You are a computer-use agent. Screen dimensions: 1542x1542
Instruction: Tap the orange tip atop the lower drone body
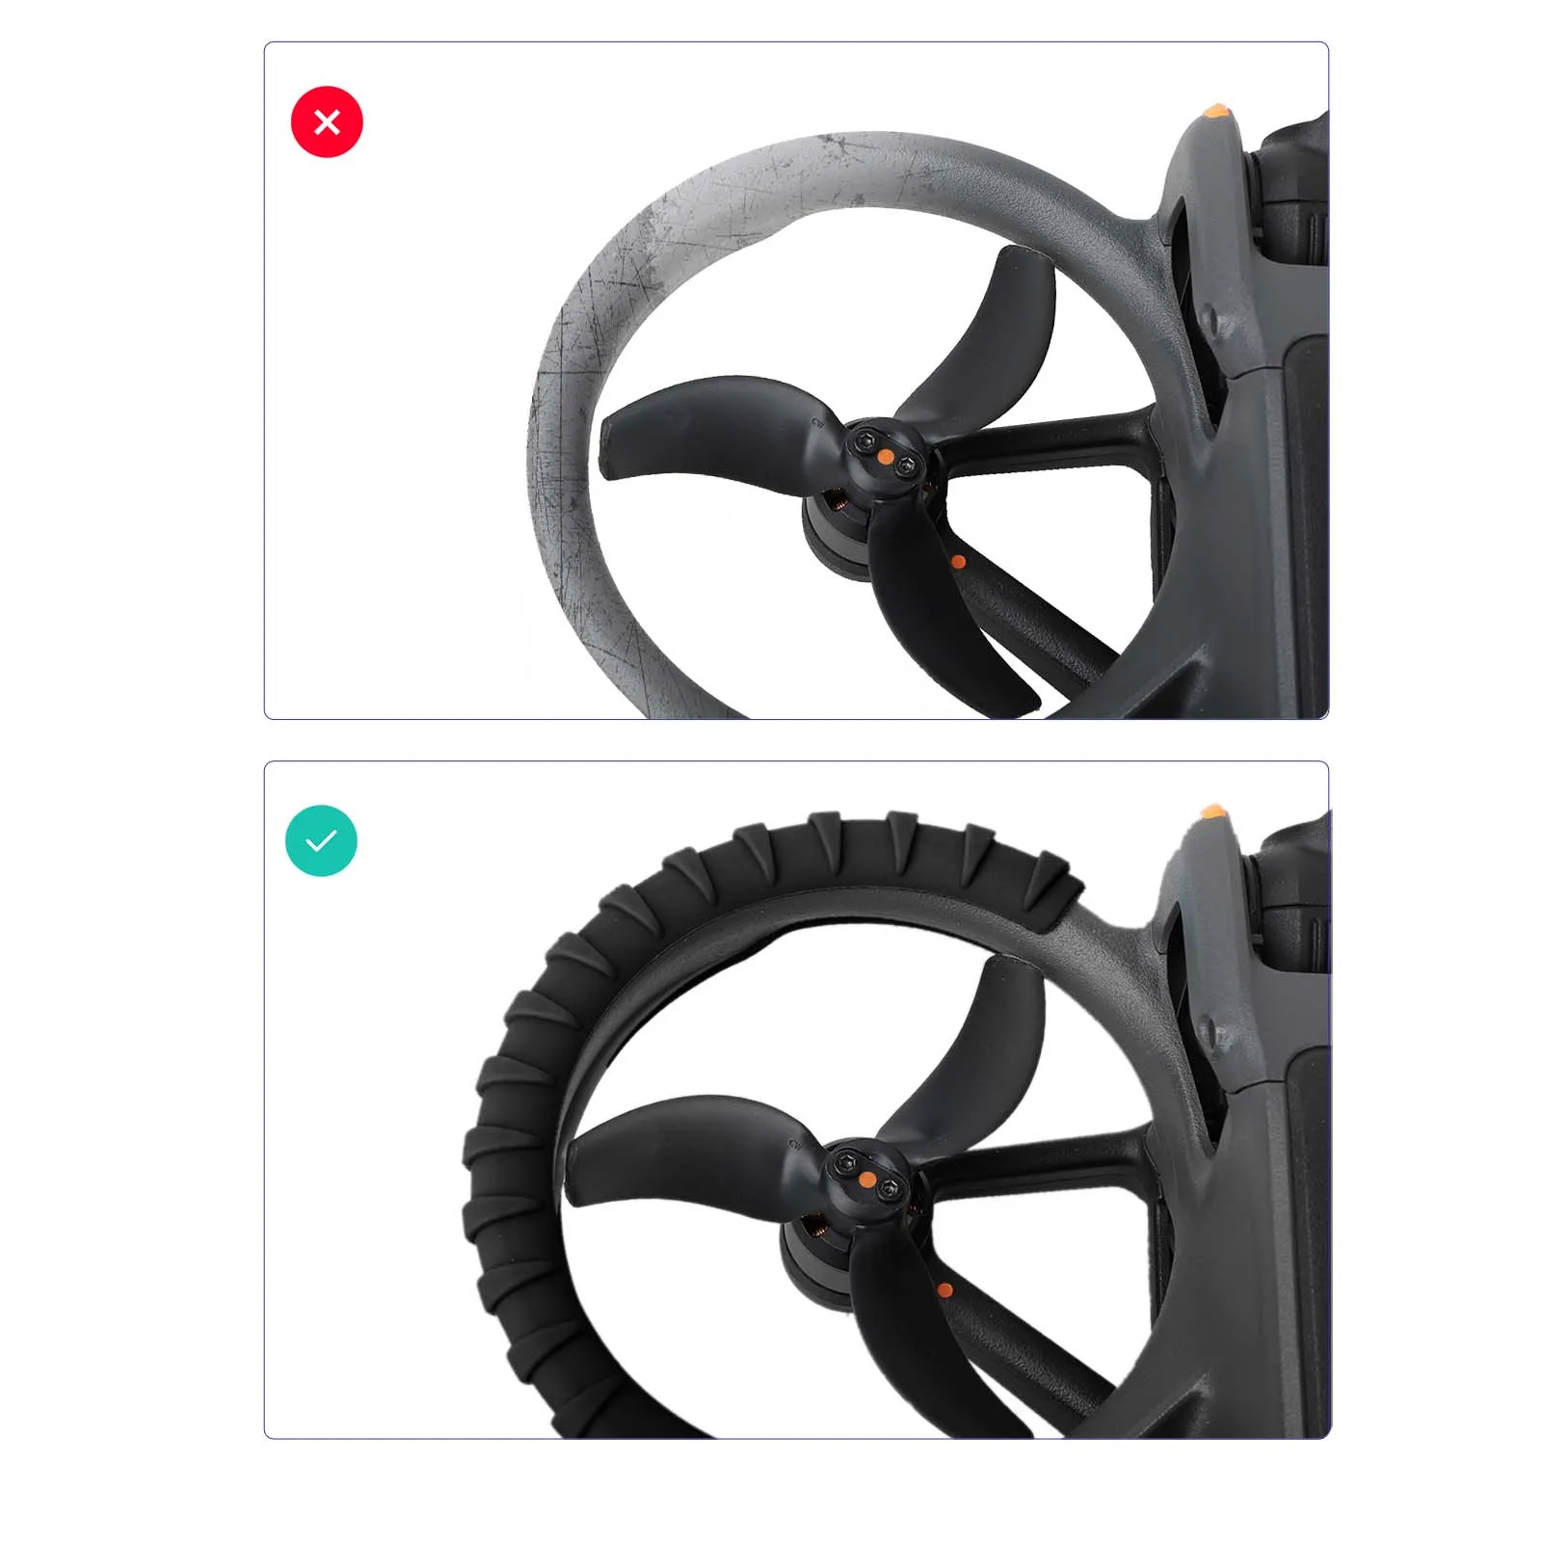coord(1213,811)
